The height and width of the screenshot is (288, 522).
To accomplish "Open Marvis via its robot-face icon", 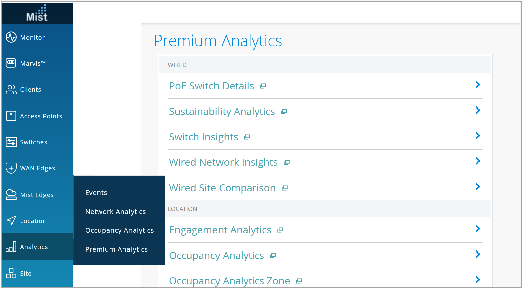I will tap(11, 63).
